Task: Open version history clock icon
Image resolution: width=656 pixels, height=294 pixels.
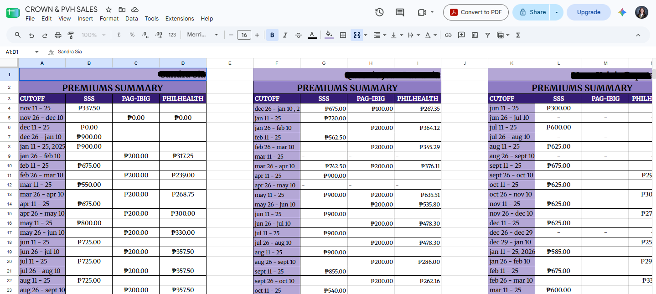Action: (x=379, y=12)
